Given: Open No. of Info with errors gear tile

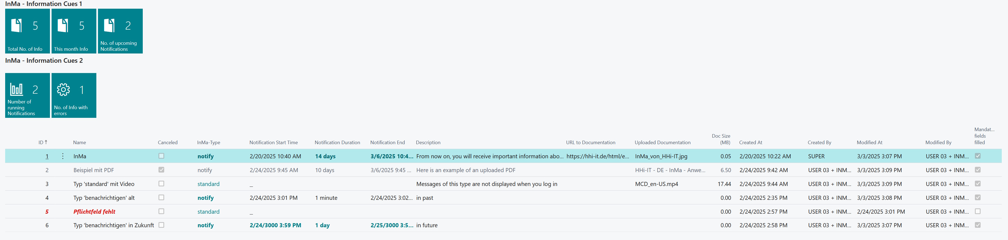Looking at the screenshot, I should click(x=74, y=95).
